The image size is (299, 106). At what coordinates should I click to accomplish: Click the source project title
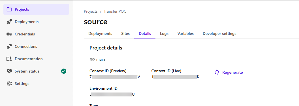(96, 22)
